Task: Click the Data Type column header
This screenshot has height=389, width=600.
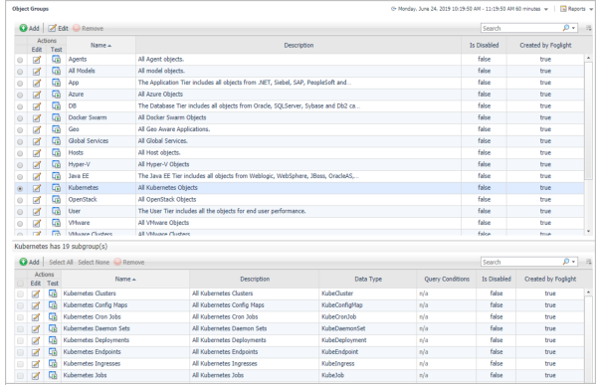Action: click(368, 280)
